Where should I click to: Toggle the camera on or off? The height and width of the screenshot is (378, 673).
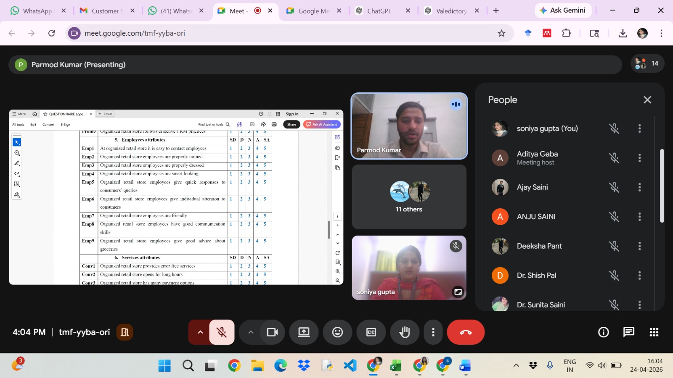click(272, 332)
